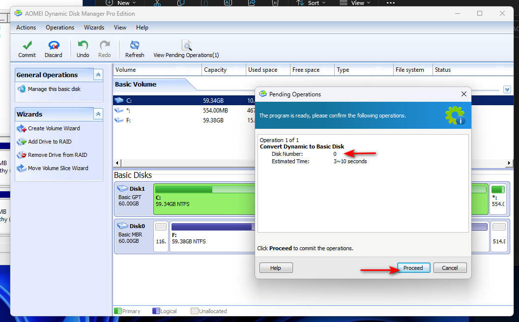Click Convert Dynamic to Basic Disk text
The height and width of the screenshot is (322, 519).
tap(302, 146)
